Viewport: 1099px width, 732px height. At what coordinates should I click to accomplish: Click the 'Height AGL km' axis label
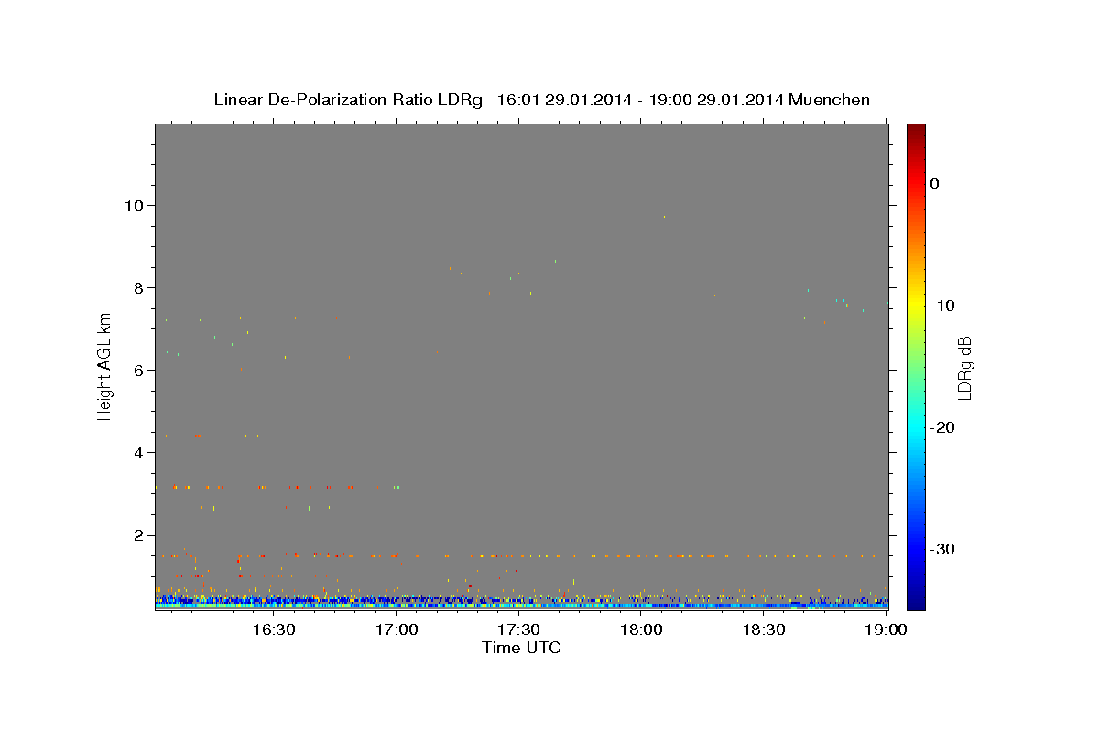[x=105, y=366]
